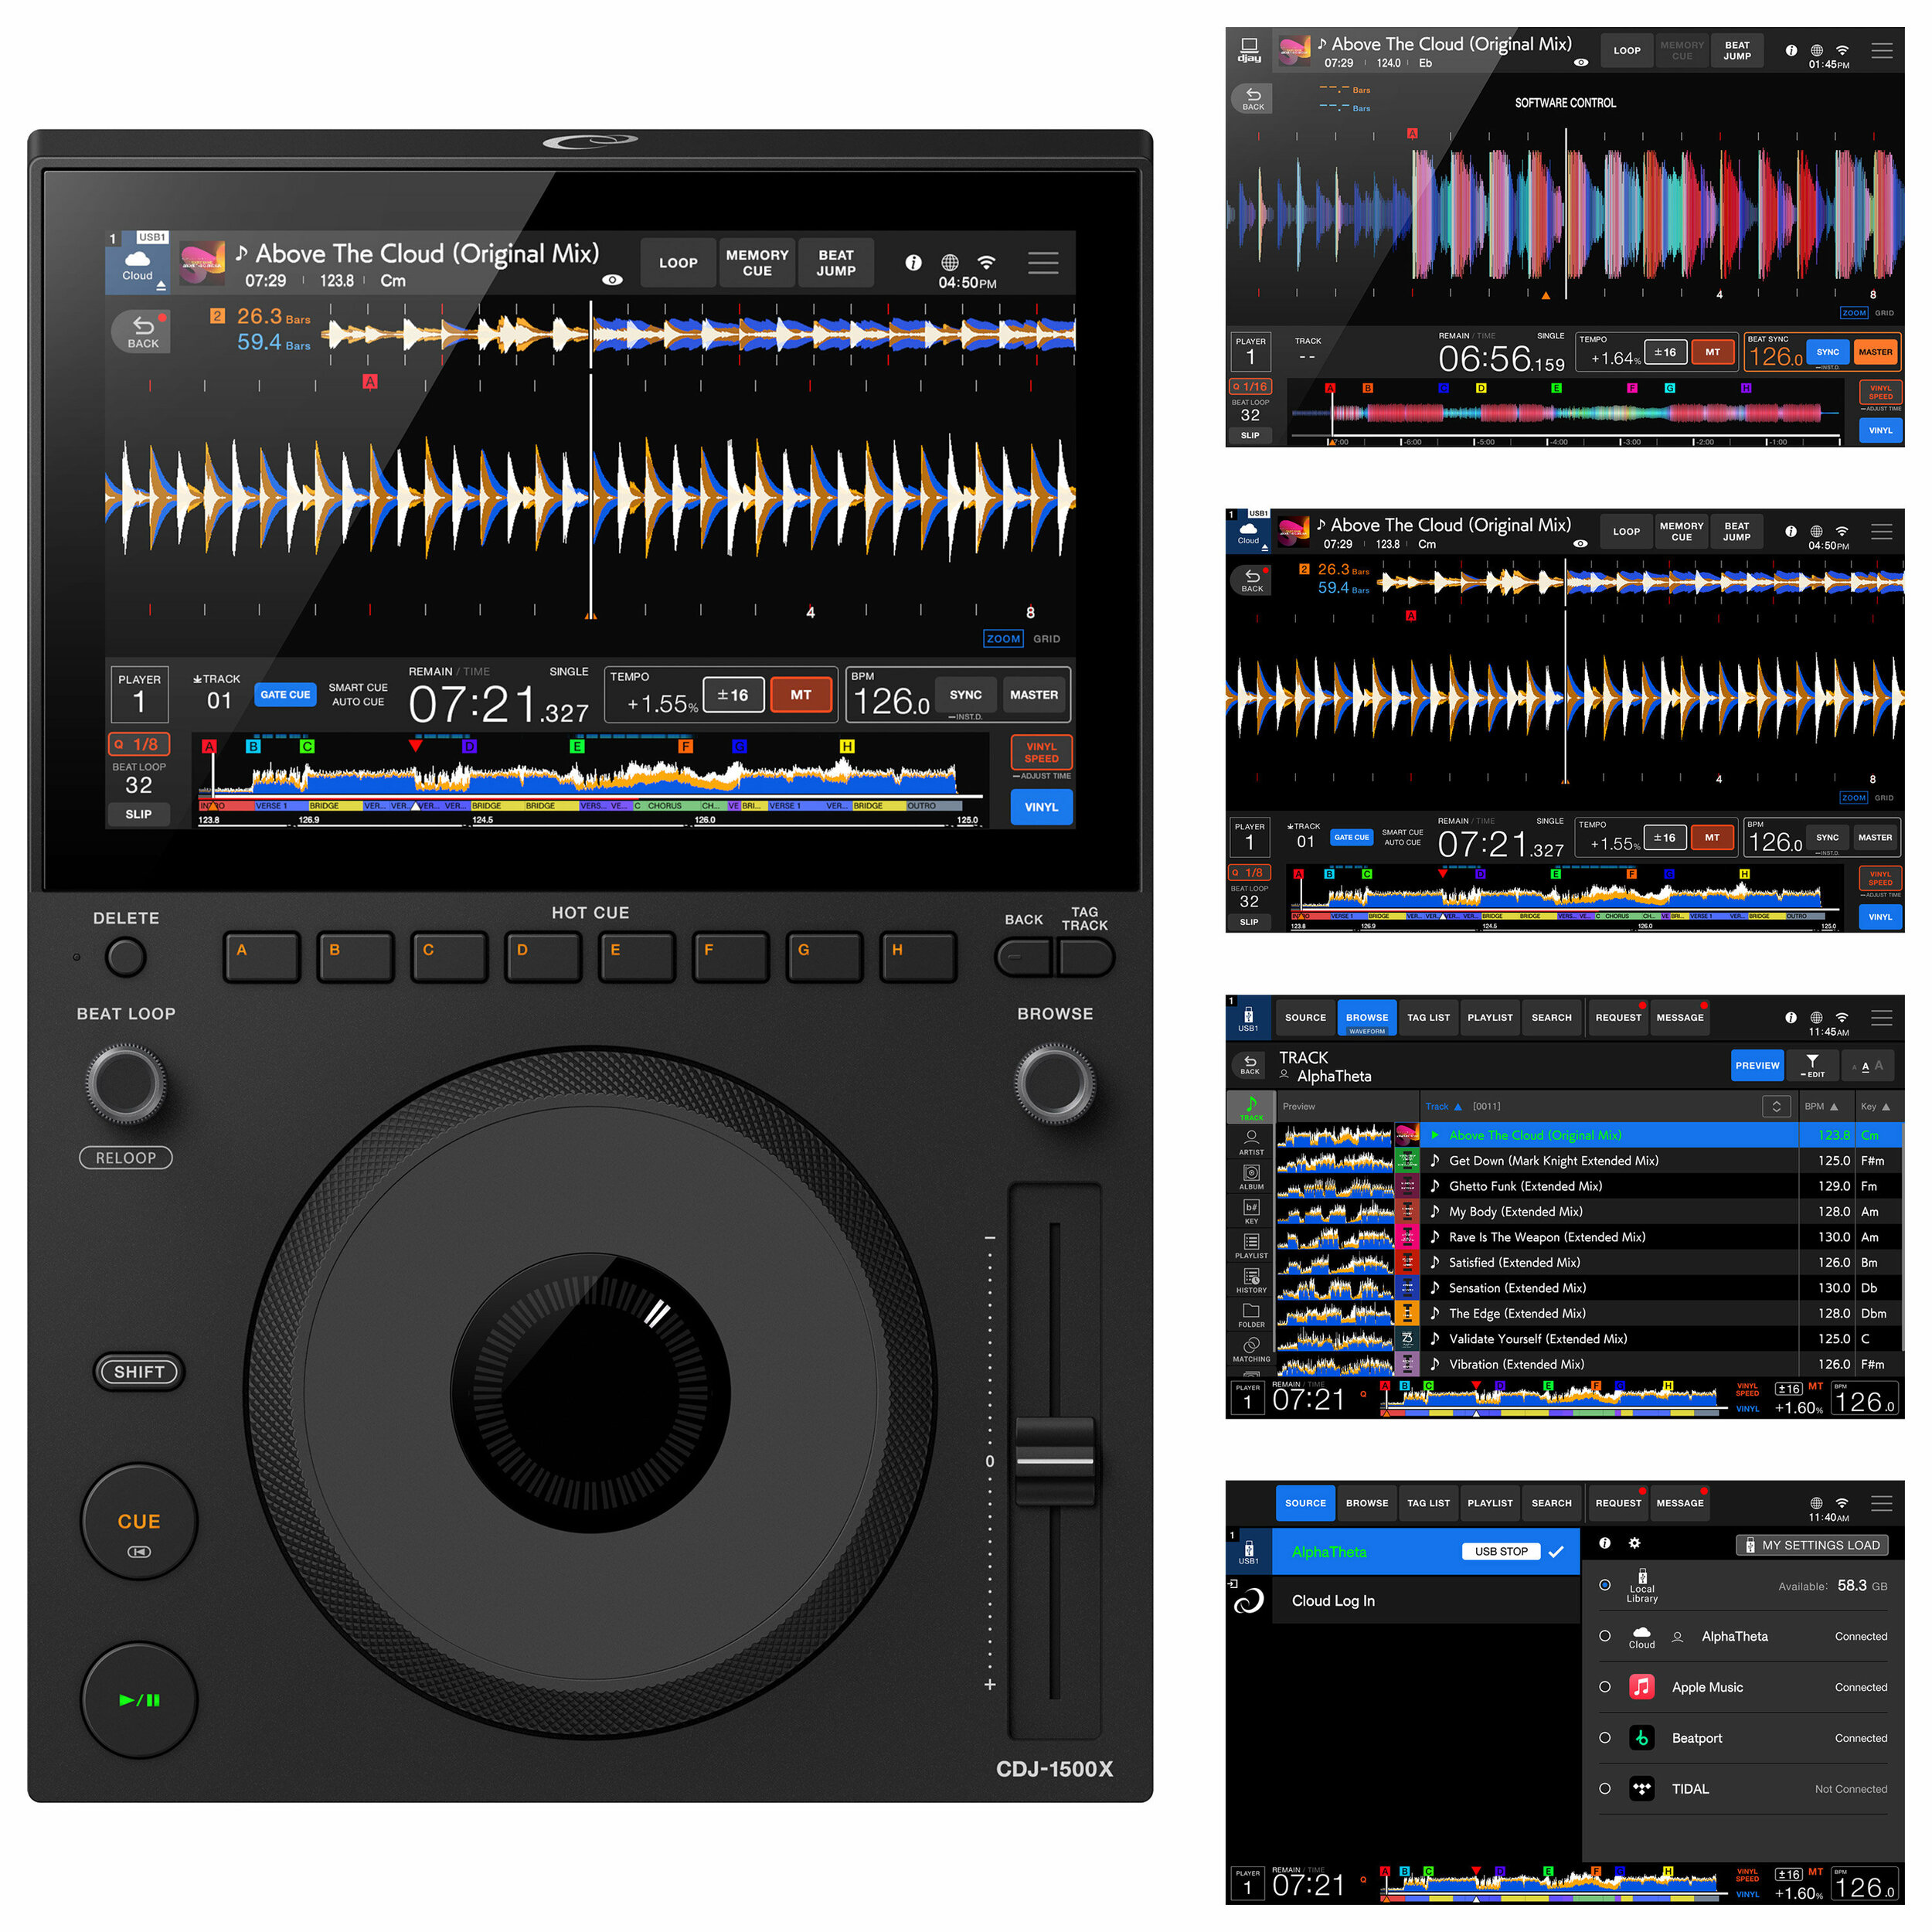This screenshot has width=1932, height=1932.
Task: Select the TIDAL radio button
Action: click(1605, 1789)
